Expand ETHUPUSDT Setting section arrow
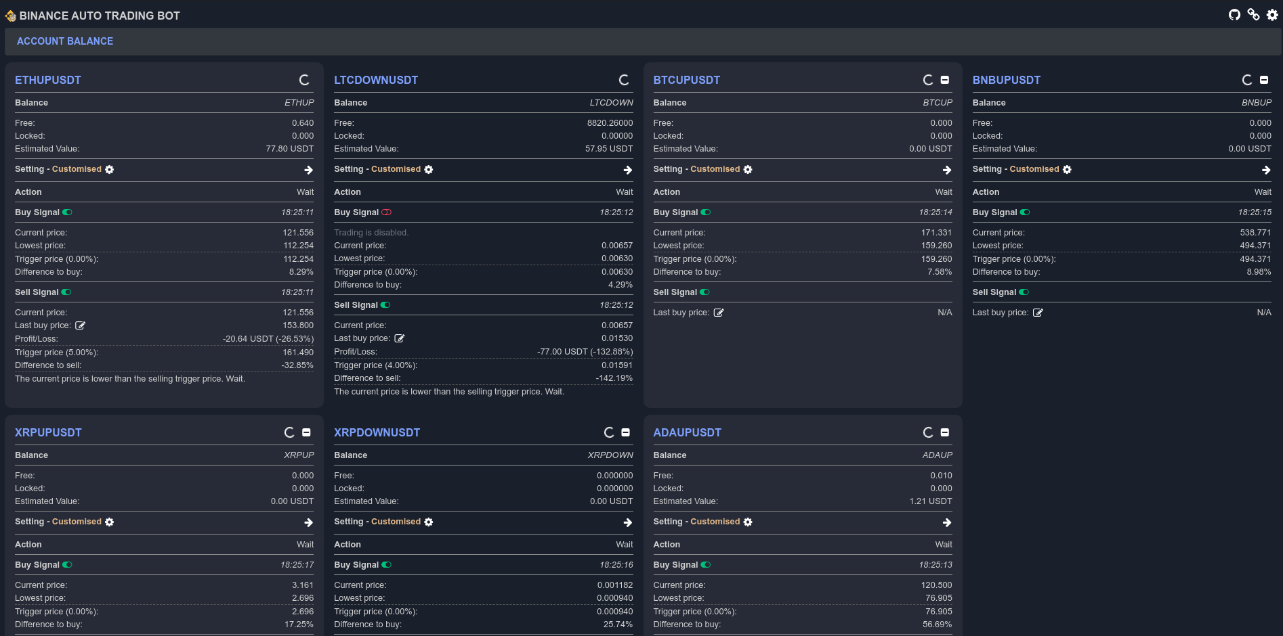The height and width of the screenshot is (636, 1283). pyautogui.click(x=309, y=170)
